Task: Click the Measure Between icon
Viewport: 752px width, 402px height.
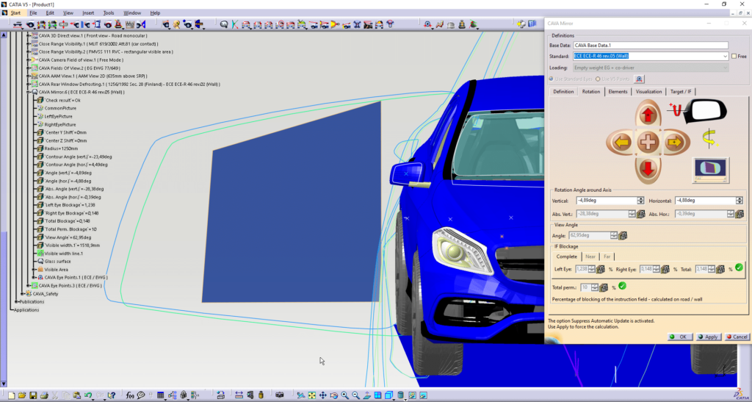Action: pyautogui.click(x=239, y=396)
